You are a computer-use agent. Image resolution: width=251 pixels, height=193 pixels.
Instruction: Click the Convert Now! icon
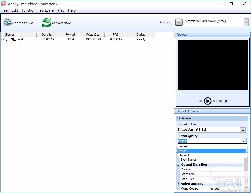click(46, 22)
